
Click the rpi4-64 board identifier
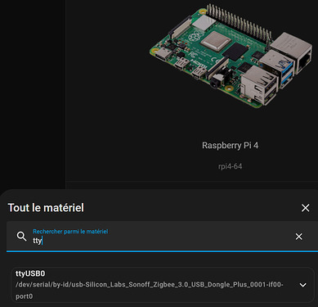(x=230, y=166)
